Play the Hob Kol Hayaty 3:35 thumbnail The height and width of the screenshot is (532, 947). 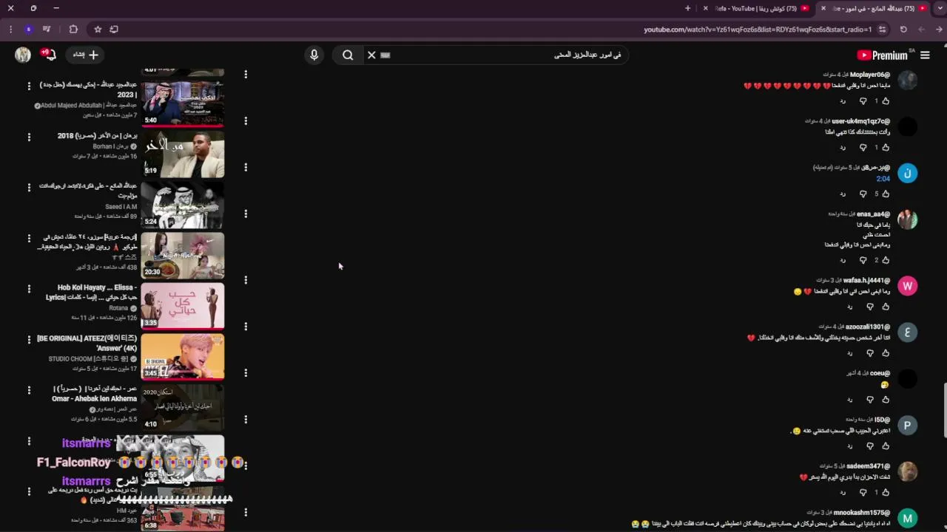tap(183, 306)
